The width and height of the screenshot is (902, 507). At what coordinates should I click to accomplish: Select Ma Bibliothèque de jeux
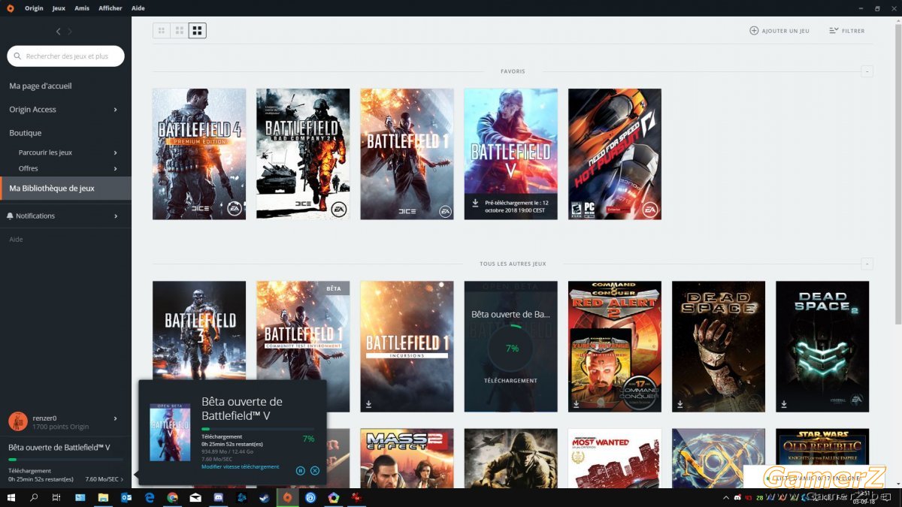point(65,189)
